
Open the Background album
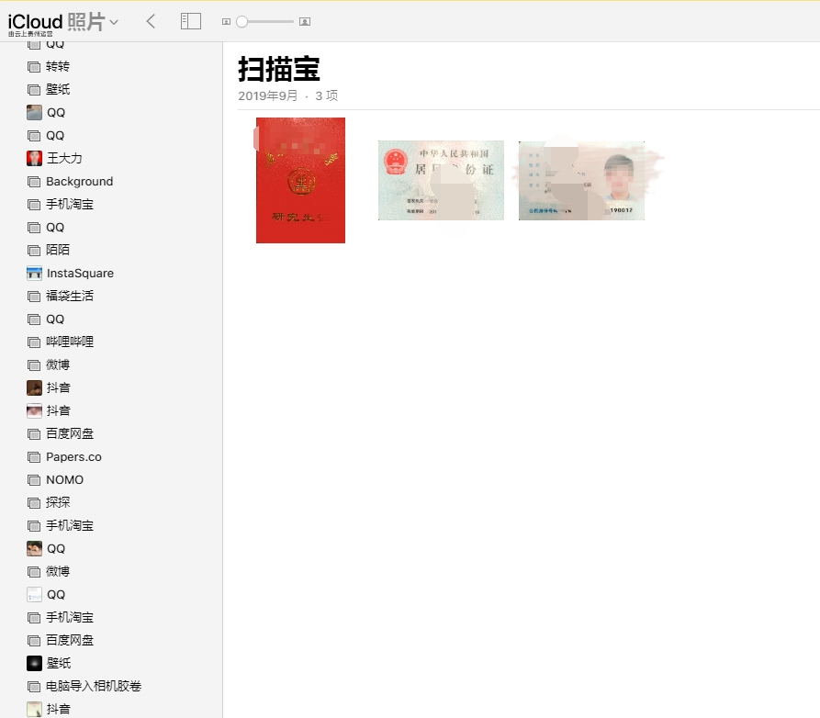point(80,182)
